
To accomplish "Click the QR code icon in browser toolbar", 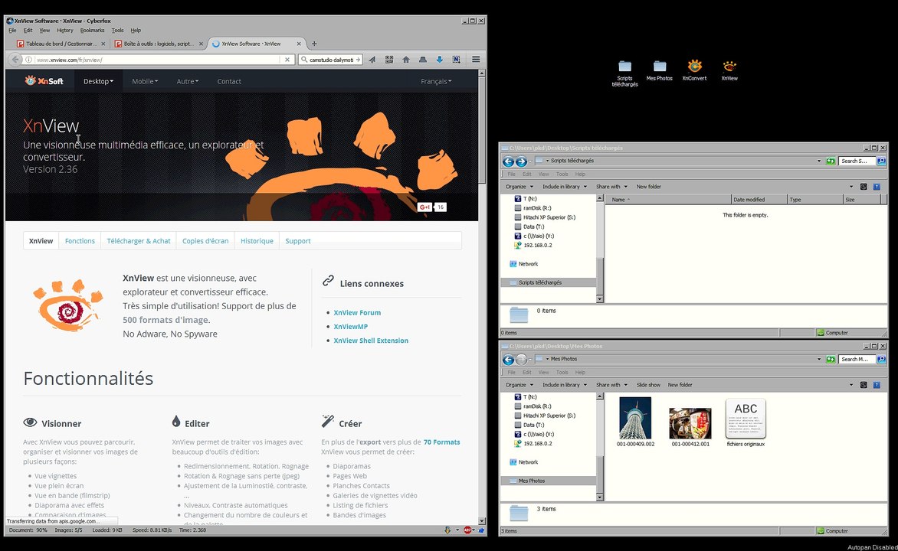I will pos(389,60).
